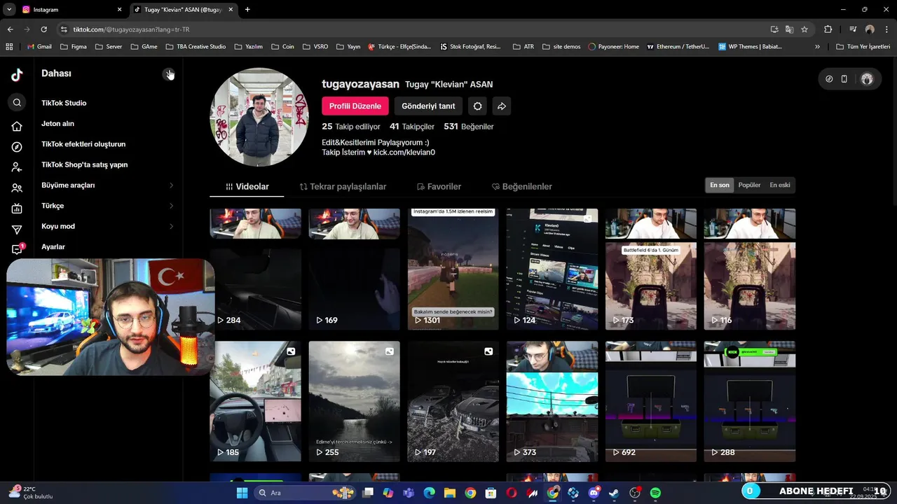Click Gönderiyi tanıt button
The width and height of the screenshot is (897, 504).
tap(428, 106)
